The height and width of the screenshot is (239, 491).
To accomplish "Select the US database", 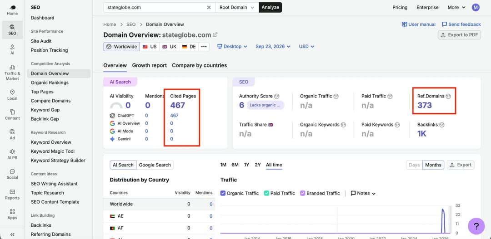I will (x=150, y=47).
